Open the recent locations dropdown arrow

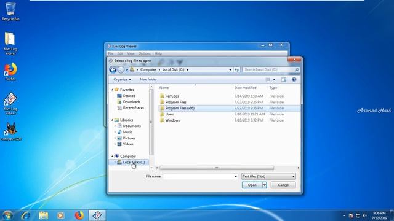click(x=127, y=69)
